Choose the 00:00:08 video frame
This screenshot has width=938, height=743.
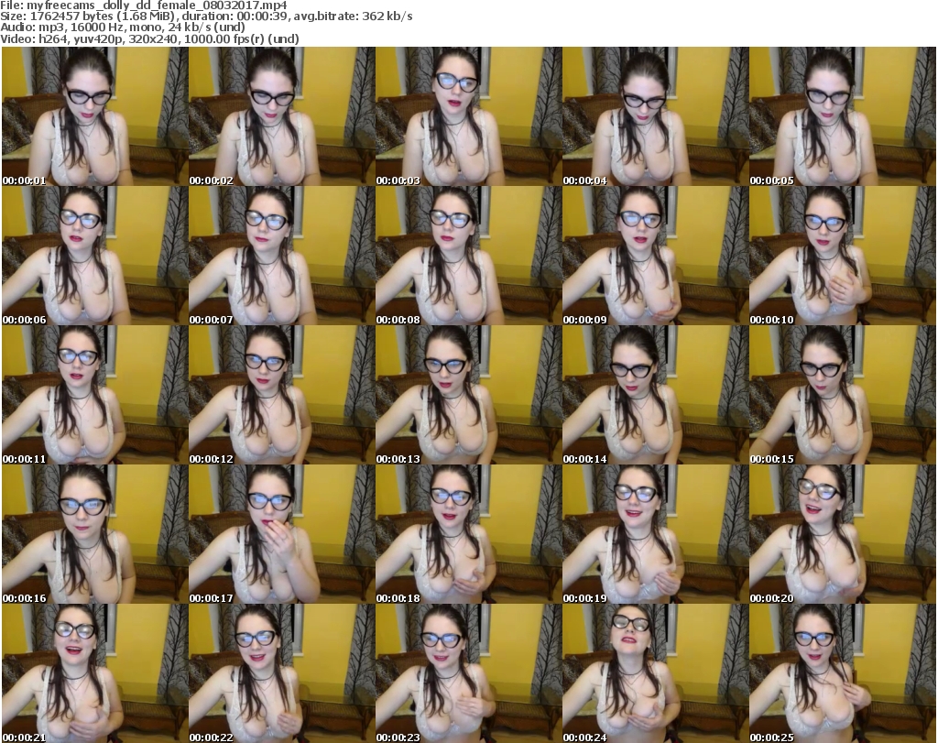click(x=468, y=256)
